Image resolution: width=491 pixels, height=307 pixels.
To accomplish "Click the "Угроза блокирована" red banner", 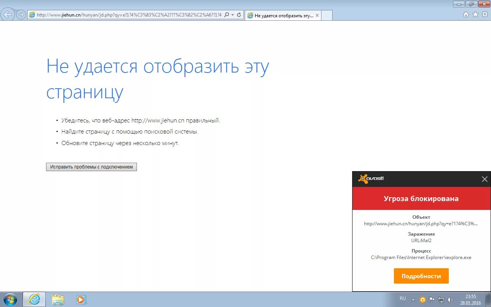I will pyautogui.click(x=421, y=198).
